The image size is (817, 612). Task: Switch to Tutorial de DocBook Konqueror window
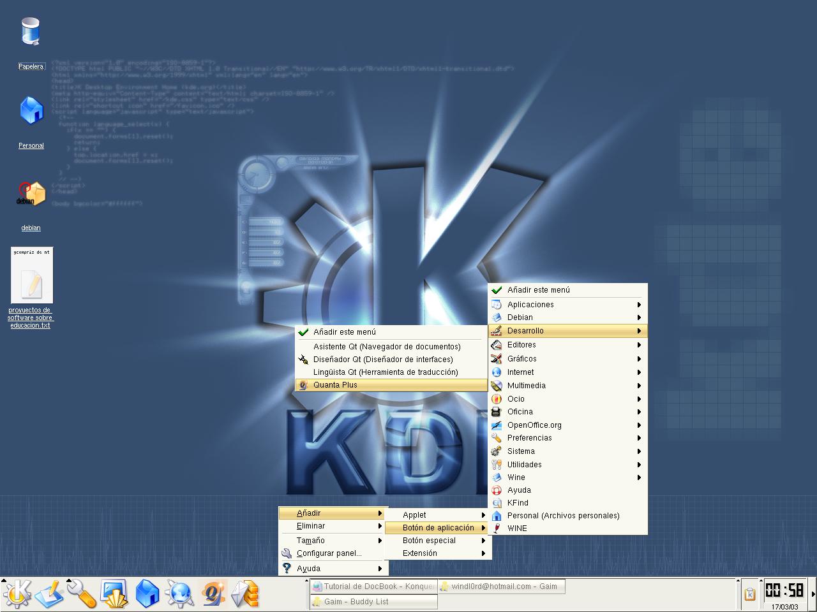(x=373, y=586)
